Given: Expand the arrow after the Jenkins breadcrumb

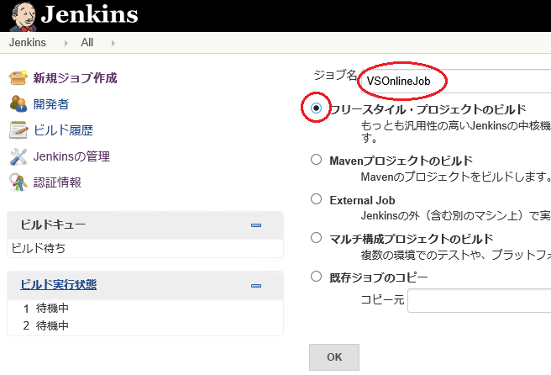Looking at the screenshot, I should tap(66, 43).
